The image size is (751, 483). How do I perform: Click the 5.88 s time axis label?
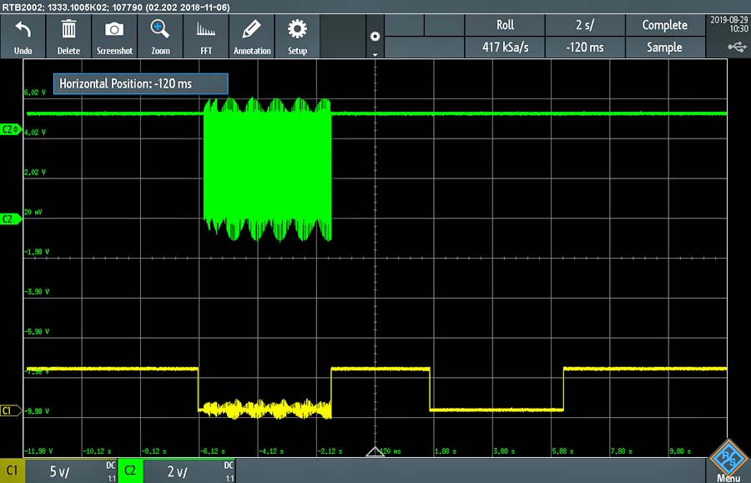(562, 451)
